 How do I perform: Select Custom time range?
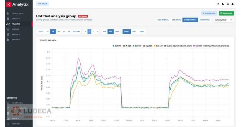[76, 31]
